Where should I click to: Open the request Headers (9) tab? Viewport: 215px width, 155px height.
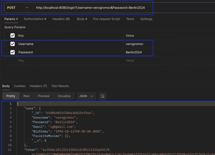[x=61, y=19]
